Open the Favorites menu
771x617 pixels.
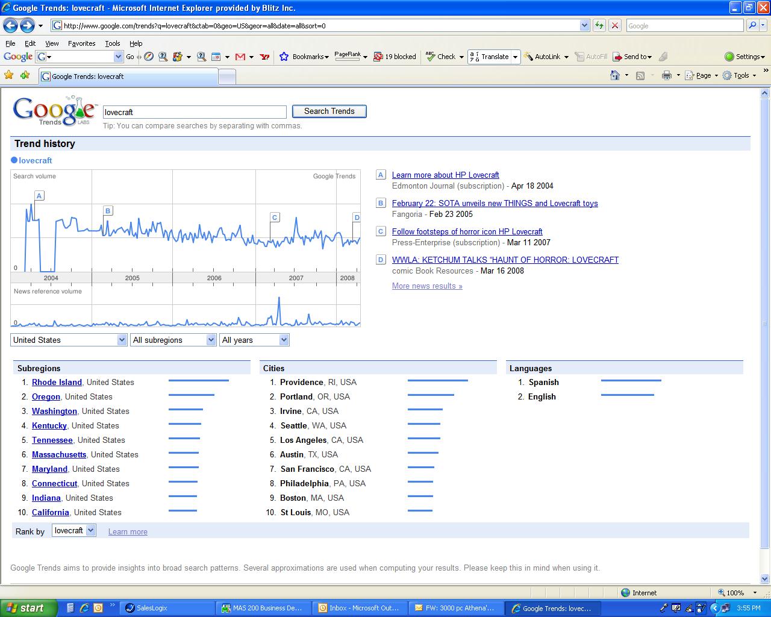click(x=81, y=43)
